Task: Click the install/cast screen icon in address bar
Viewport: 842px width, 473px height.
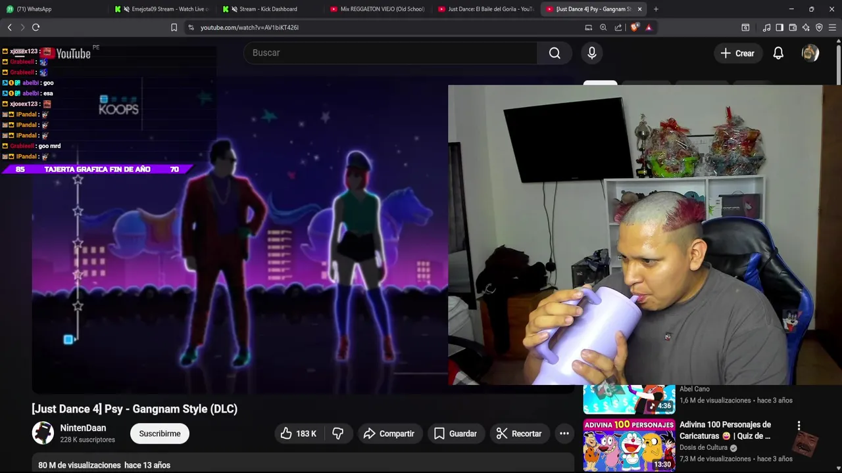Action: coord(589,28)
